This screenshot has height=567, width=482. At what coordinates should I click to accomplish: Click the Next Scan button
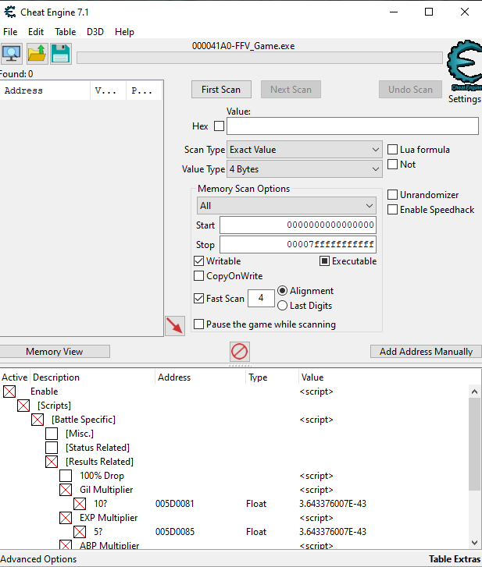point(291,90)
